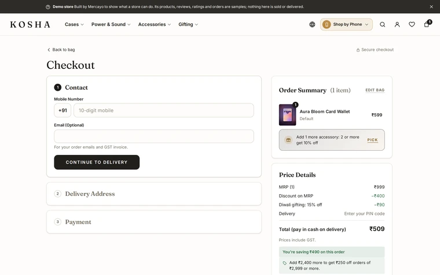The width and height of the screenshot is (440, 275).
Task: Click the Secure checkout label
Action: (375, 50)
